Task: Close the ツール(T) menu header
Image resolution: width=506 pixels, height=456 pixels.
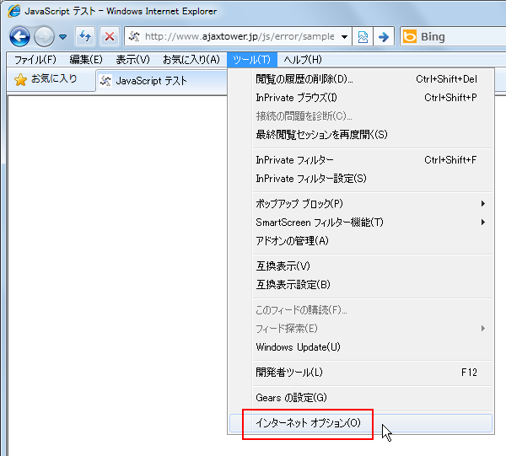Action: click(x=251, y=60)
